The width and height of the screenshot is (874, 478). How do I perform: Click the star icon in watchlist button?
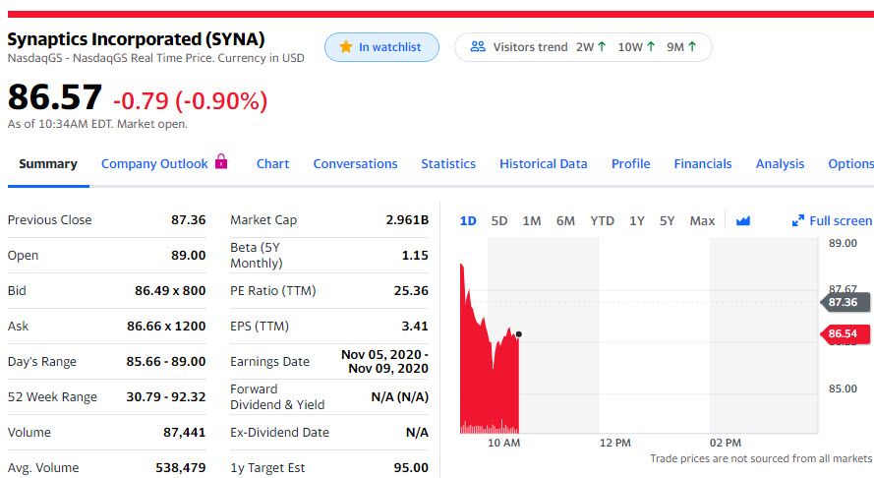pos(346,47)
